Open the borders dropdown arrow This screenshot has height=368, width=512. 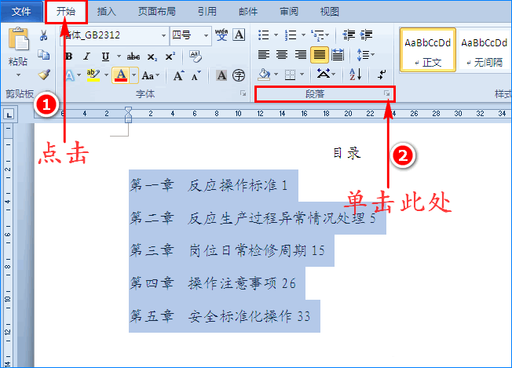point(302,75)
